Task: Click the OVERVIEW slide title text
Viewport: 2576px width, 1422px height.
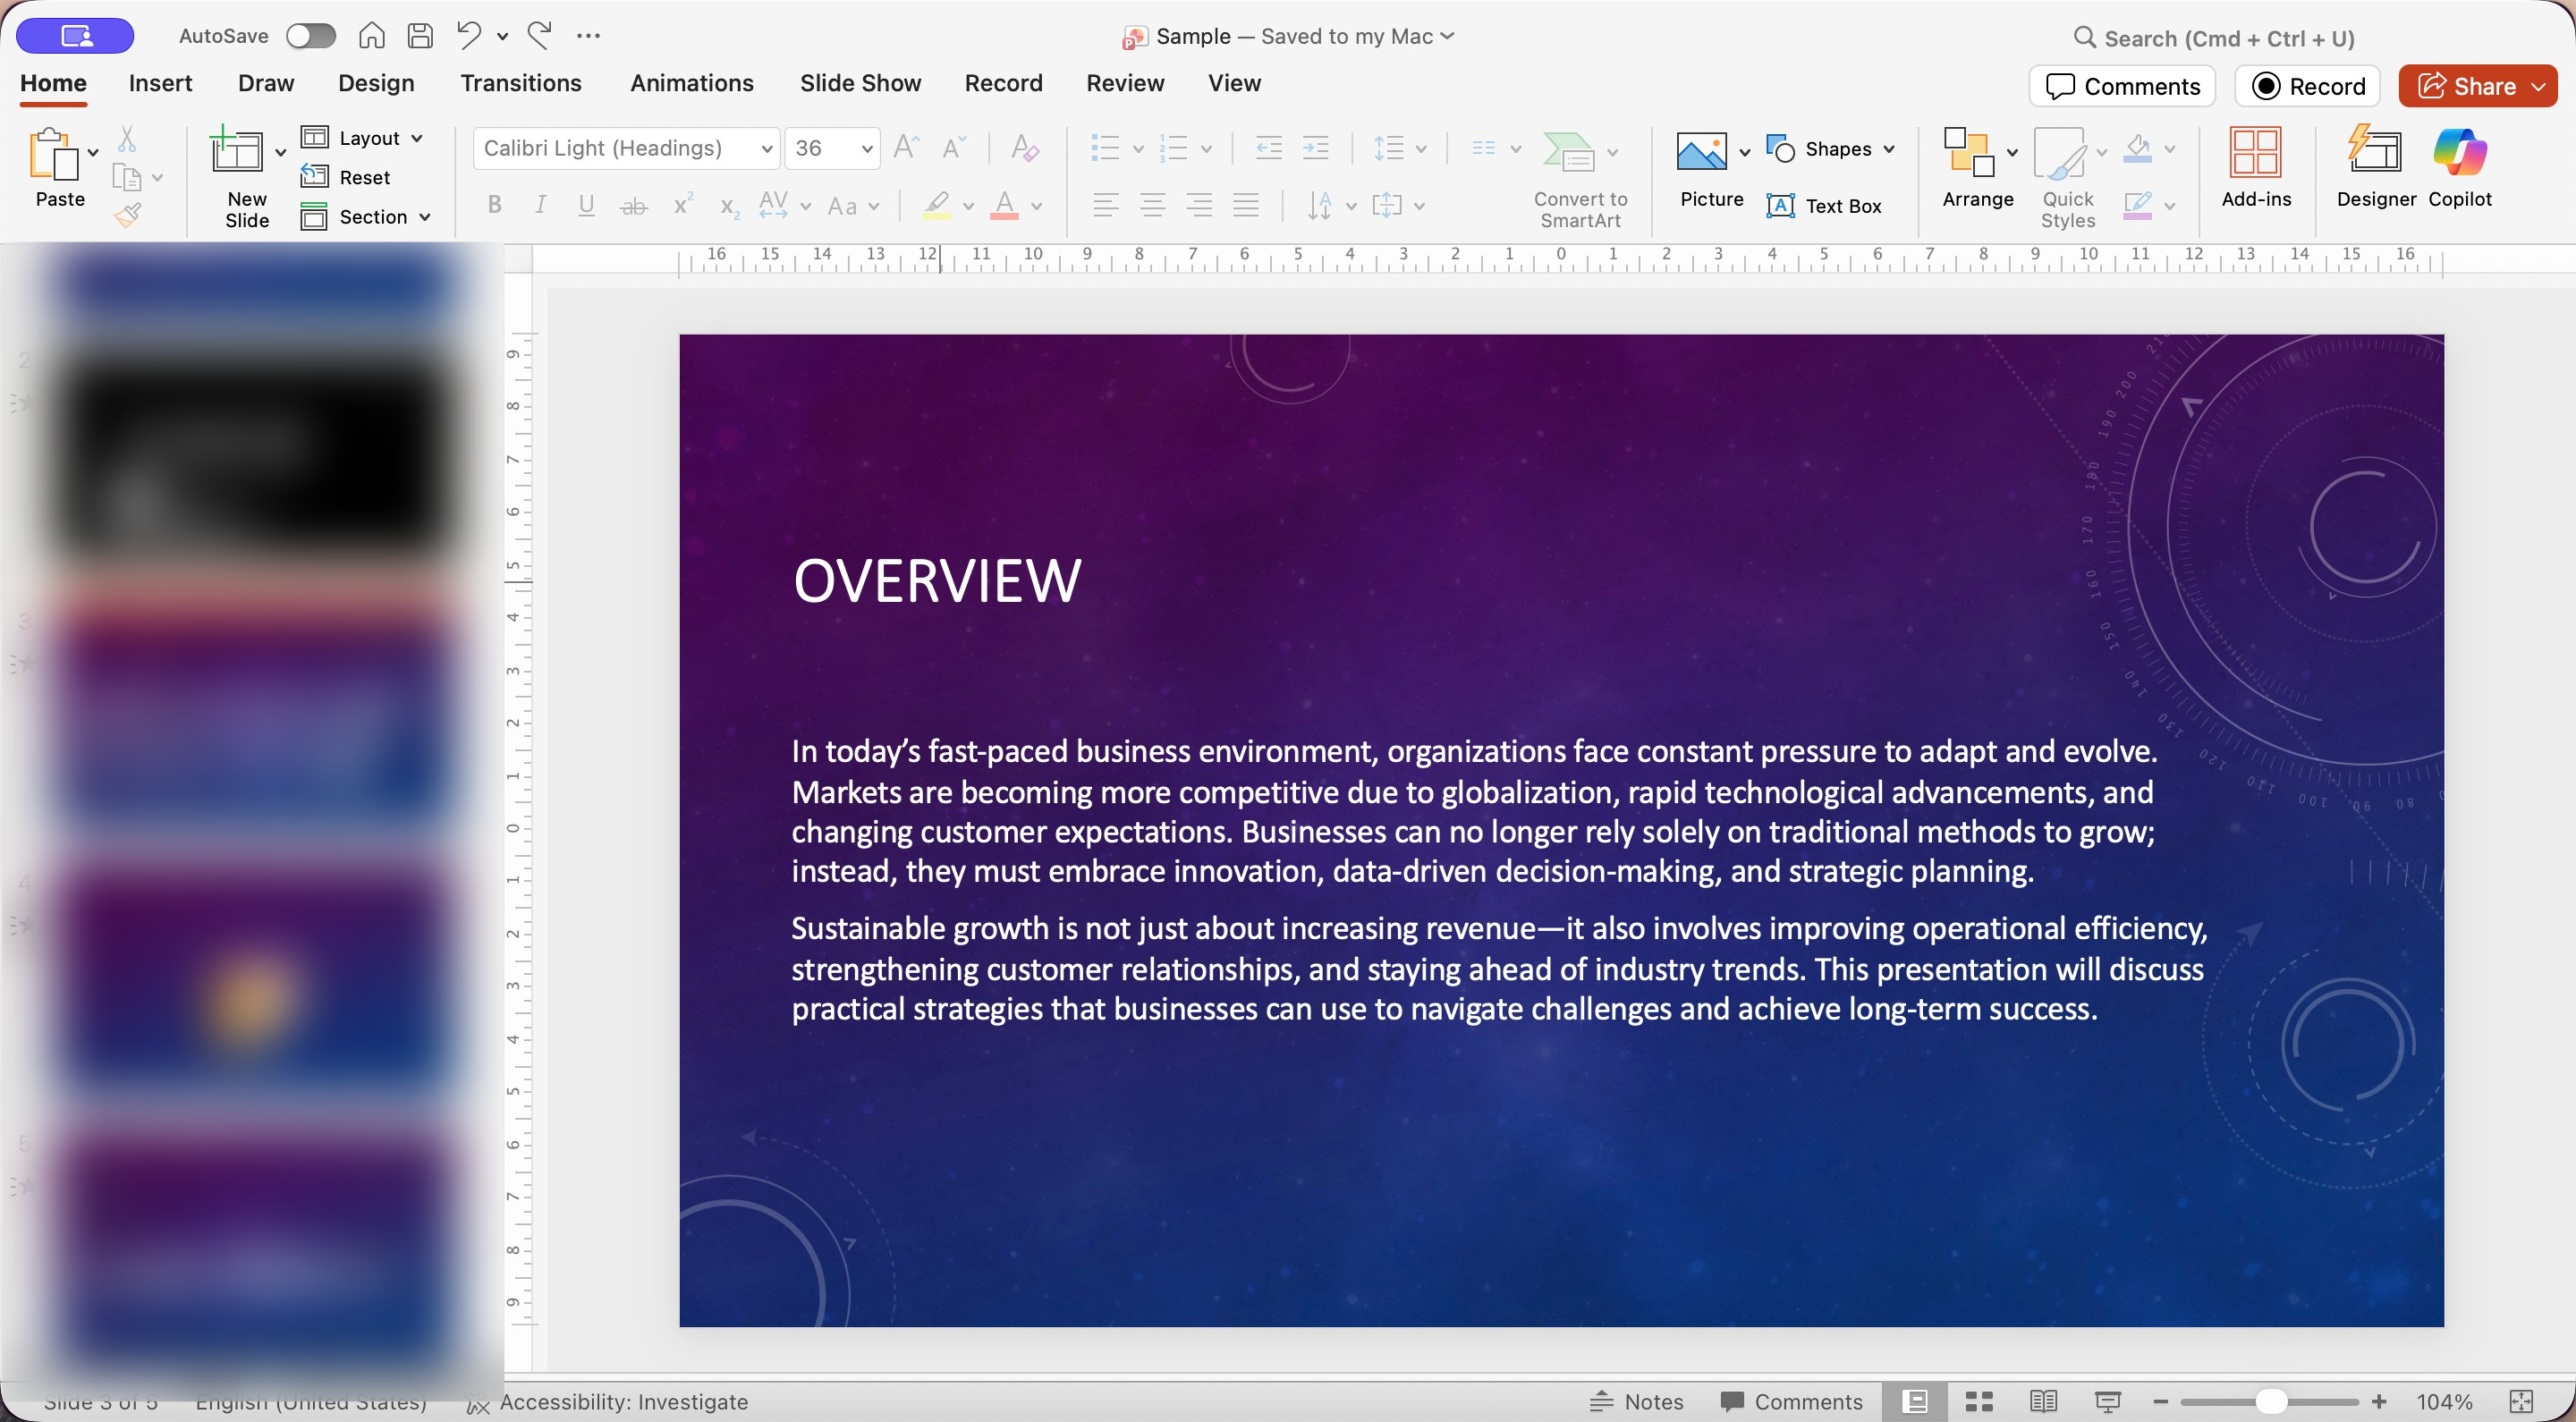Action: (x=936, y=581)
